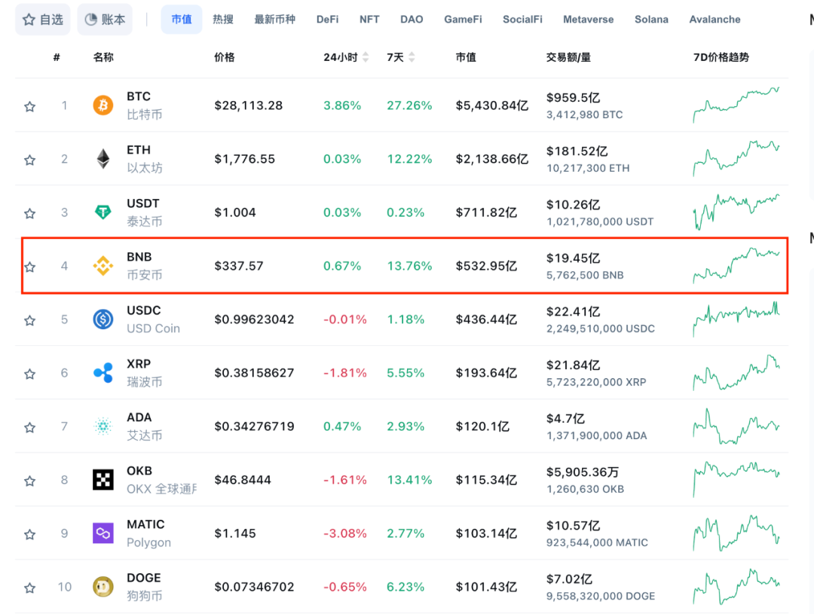Click the DOGE volume 9,558,320,000 DOGE

coord(600,596)
